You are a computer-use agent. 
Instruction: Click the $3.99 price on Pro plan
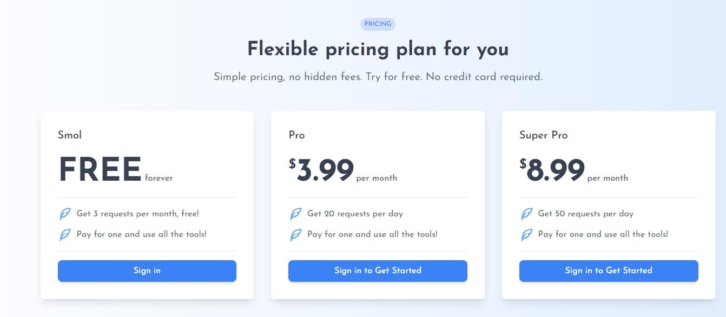pos(321,170)
